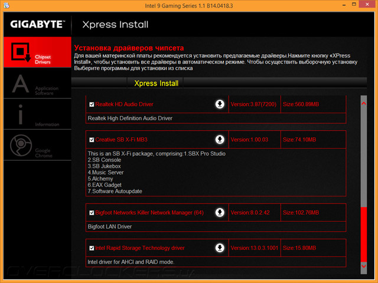Click the Xpress Install header title
Image resolution: width=378 pixels, height=283 pixels.
115,25
